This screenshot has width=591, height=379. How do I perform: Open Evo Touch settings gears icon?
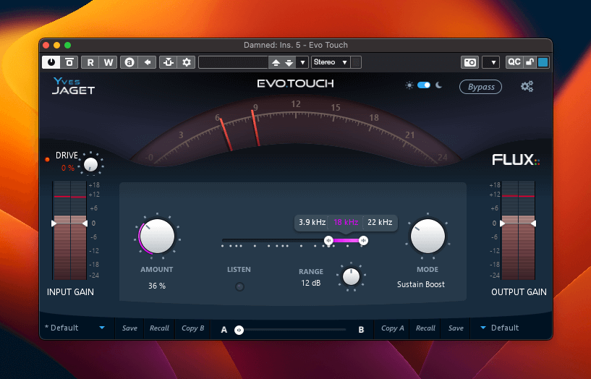(527, 87)
